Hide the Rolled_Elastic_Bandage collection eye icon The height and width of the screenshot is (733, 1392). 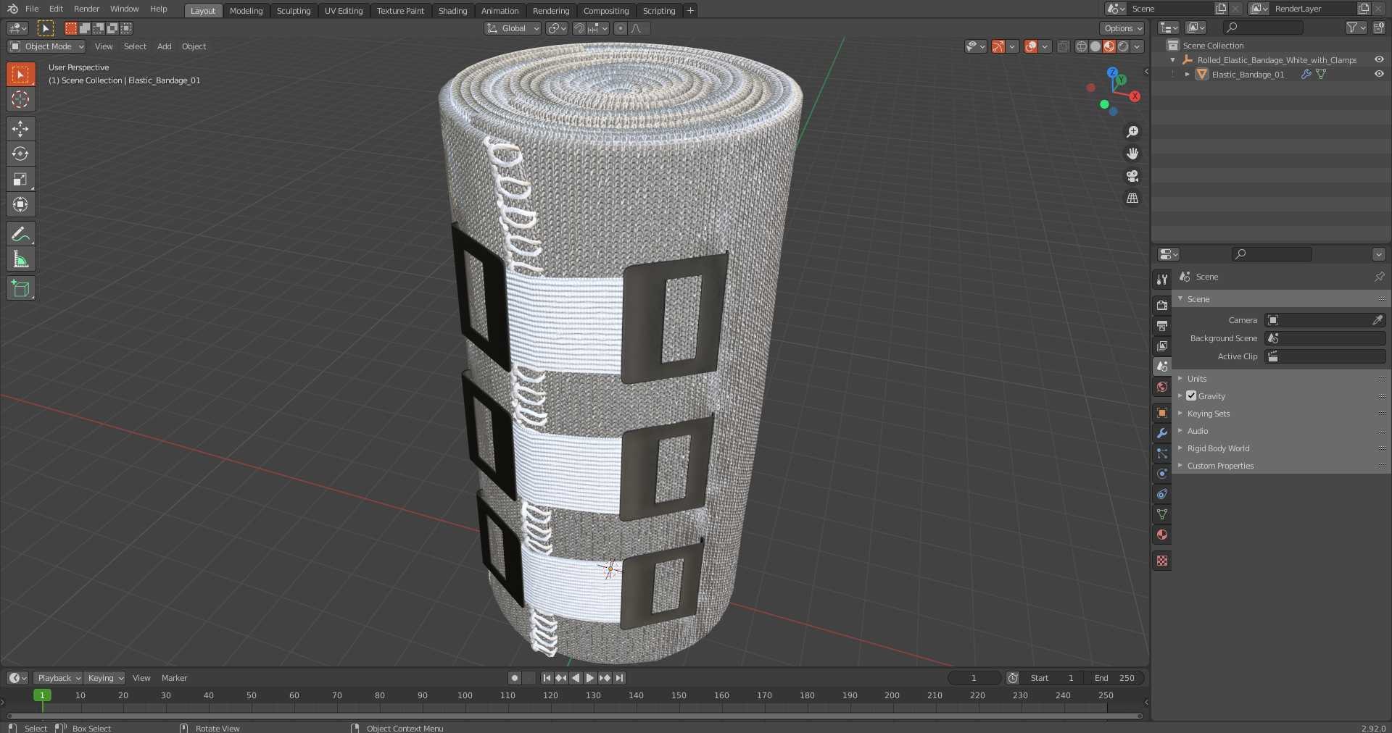(1379, 59)
